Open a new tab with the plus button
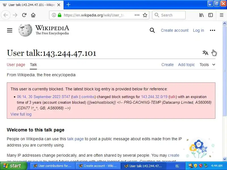Screen dimensions: 227x170 tap(68, 5)
